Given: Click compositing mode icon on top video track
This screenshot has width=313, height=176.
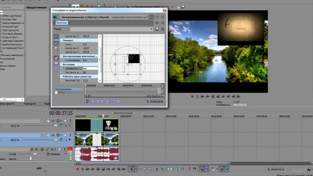Looking at the screenshot, I should (x=61, y=126).
